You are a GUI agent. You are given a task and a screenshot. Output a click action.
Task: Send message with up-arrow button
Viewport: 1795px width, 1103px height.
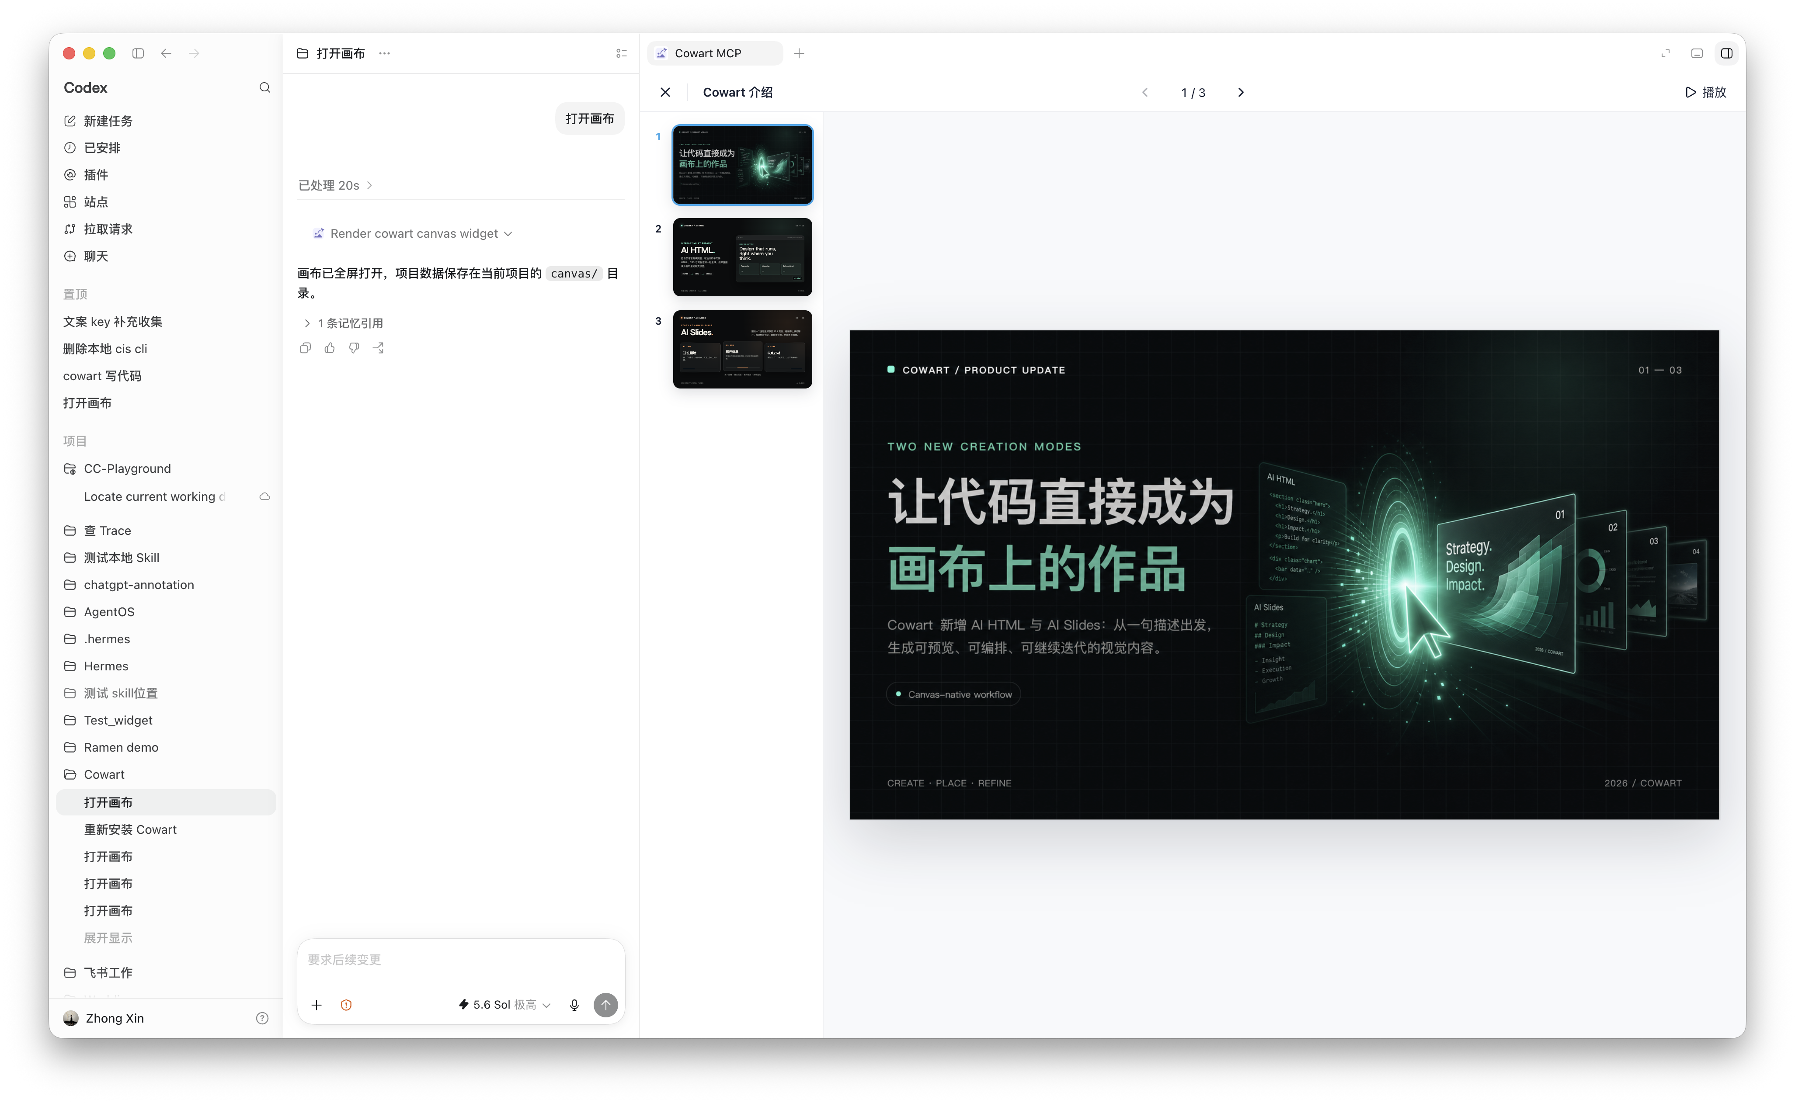pyautogui.click(x=605, y=1005)
